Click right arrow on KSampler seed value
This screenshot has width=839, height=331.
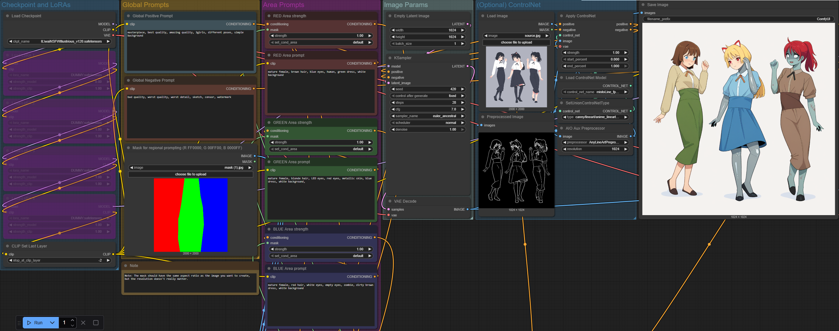coord(462,89)
